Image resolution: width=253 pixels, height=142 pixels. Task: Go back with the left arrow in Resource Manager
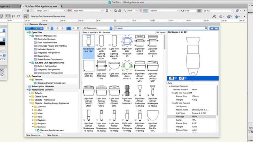[x=57, y=28]
